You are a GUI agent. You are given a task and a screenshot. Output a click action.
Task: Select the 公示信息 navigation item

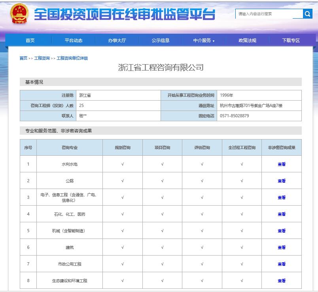[x=160, y=40]
